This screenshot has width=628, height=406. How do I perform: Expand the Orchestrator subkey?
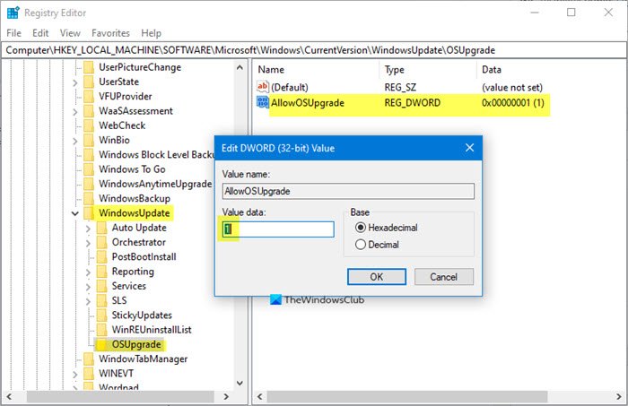tap(88, 243)
